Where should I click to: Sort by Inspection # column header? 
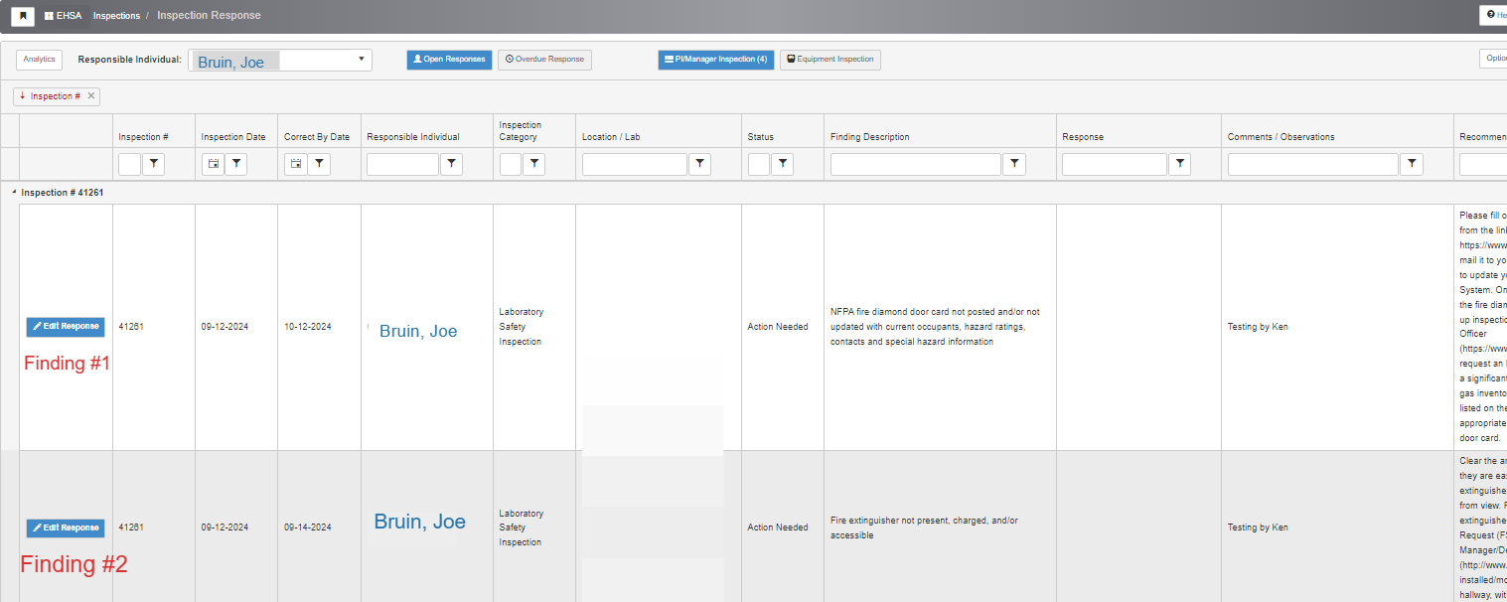[143, 137]
